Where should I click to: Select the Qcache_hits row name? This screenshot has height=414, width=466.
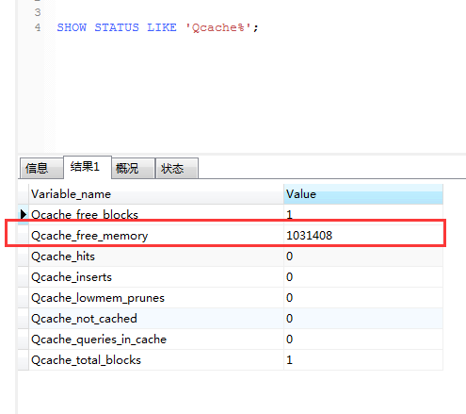[156, 257]
